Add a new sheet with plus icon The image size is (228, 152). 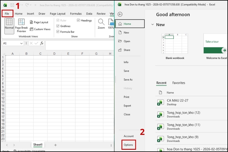click(55, 145)
